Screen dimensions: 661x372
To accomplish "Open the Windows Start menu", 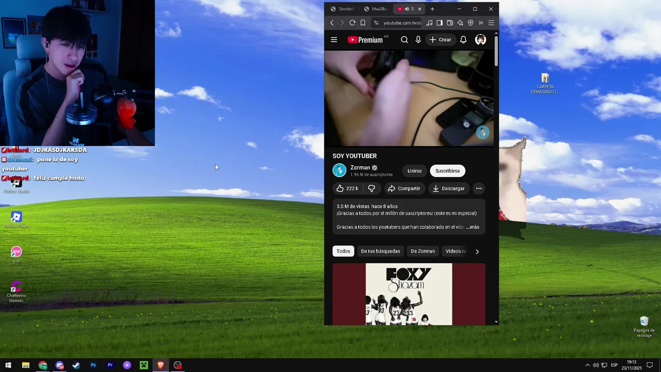I will click(8, 365).
